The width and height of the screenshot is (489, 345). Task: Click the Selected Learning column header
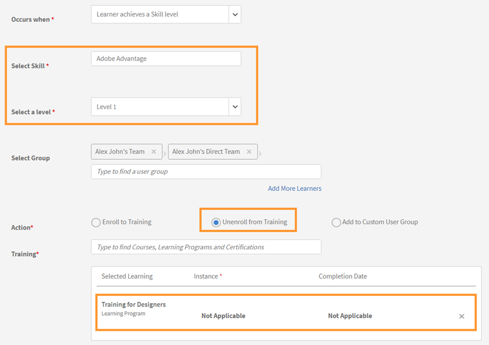click(x=127, y=277)
